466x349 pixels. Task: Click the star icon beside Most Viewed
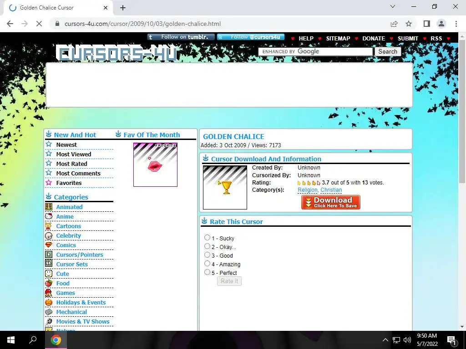(49, 154)
